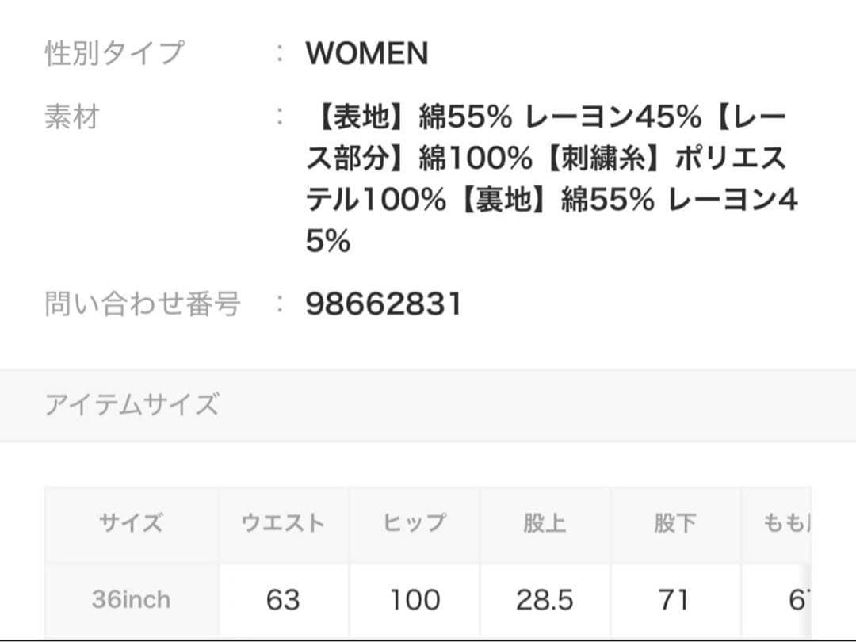Click the WOMEN gender type value
Screen dimensions: 856x642
367,53
